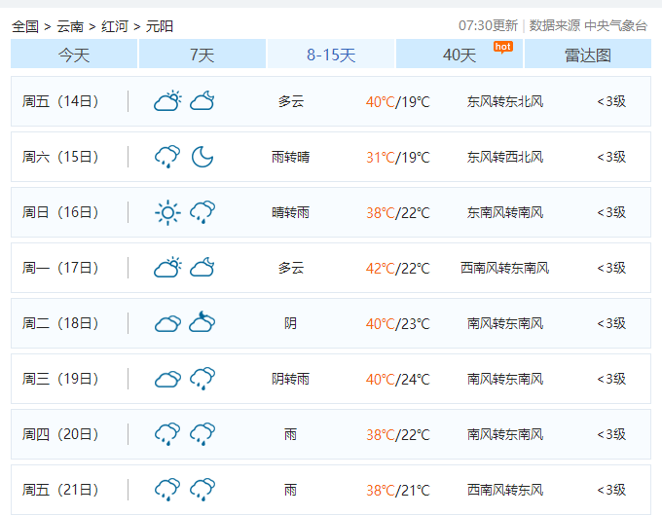
Task: Click the date 周六（15日）
Action: click(x=60, y=157)
